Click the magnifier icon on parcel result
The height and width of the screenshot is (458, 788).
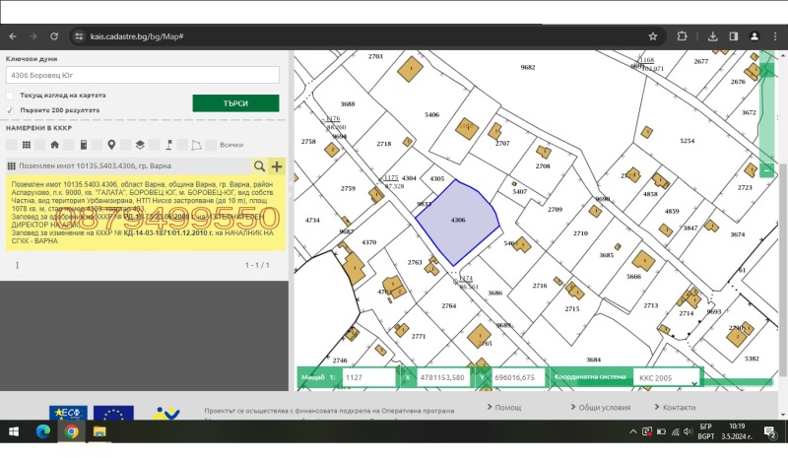pyautogui.click(x=260, y=166)
